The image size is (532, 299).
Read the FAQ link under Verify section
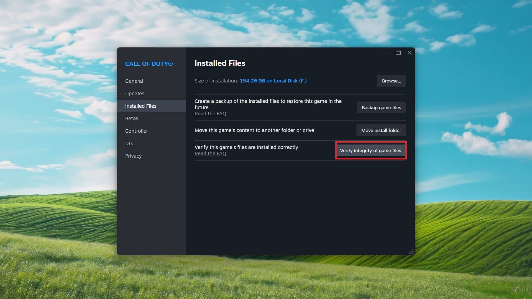(210, 153)
